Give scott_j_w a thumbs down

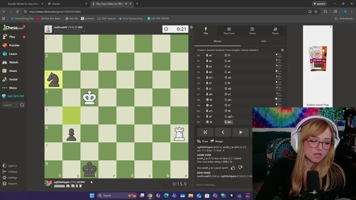240,168
